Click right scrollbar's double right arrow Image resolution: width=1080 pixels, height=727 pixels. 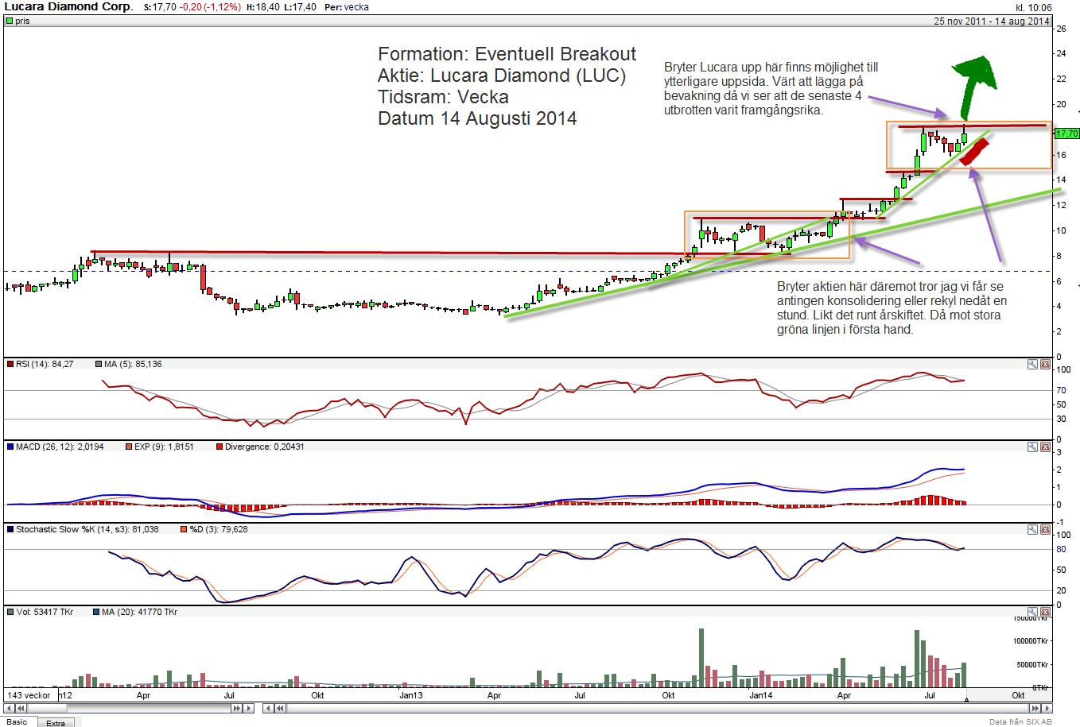click(x=1035, y=709)
